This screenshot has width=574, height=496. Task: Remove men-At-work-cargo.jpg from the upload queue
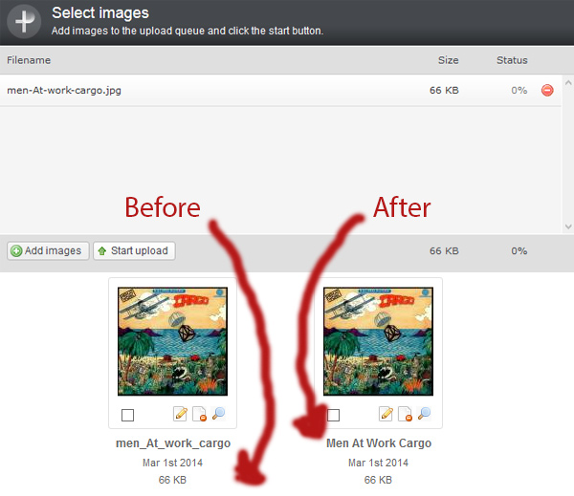point(547,91)
